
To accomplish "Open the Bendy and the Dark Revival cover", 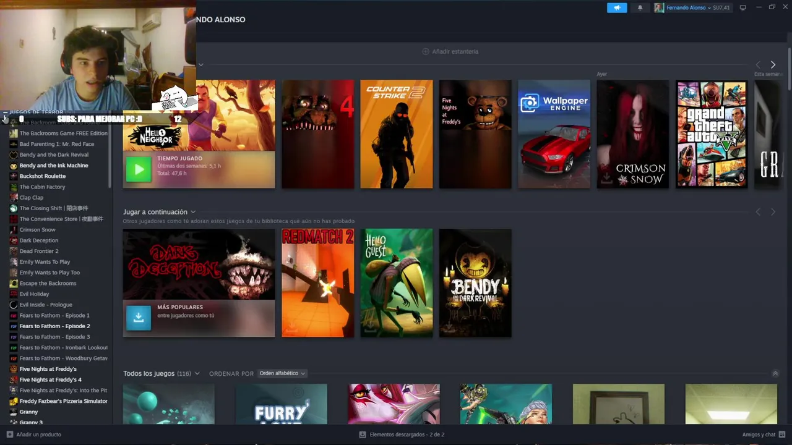I will (x=475, y=283).
